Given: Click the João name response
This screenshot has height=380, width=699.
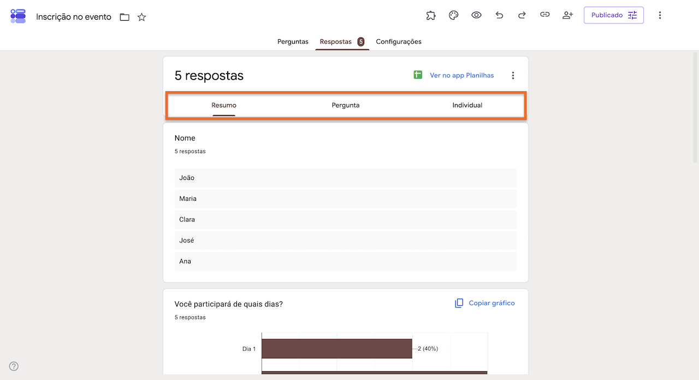Looking at the screenshot, I should (x=346, y=178).
